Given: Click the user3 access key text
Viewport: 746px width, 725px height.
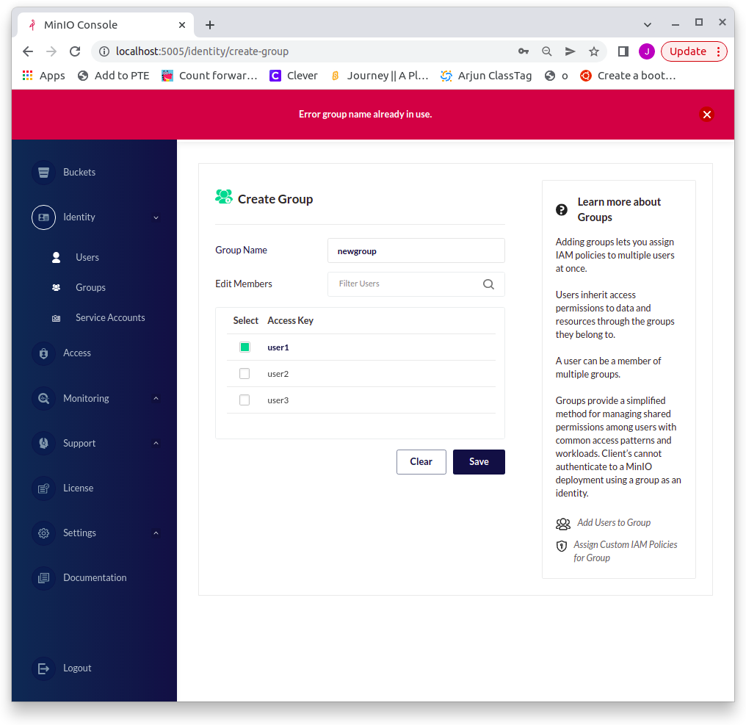Looking at the screenshot, I should [278, 400].
